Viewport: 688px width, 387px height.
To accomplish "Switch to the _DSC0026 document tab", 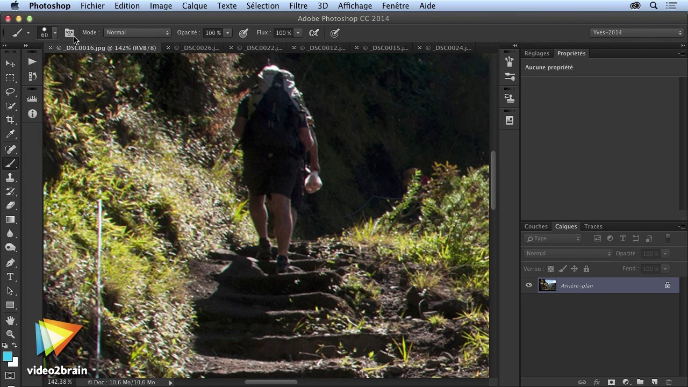I will pos(197,48).
